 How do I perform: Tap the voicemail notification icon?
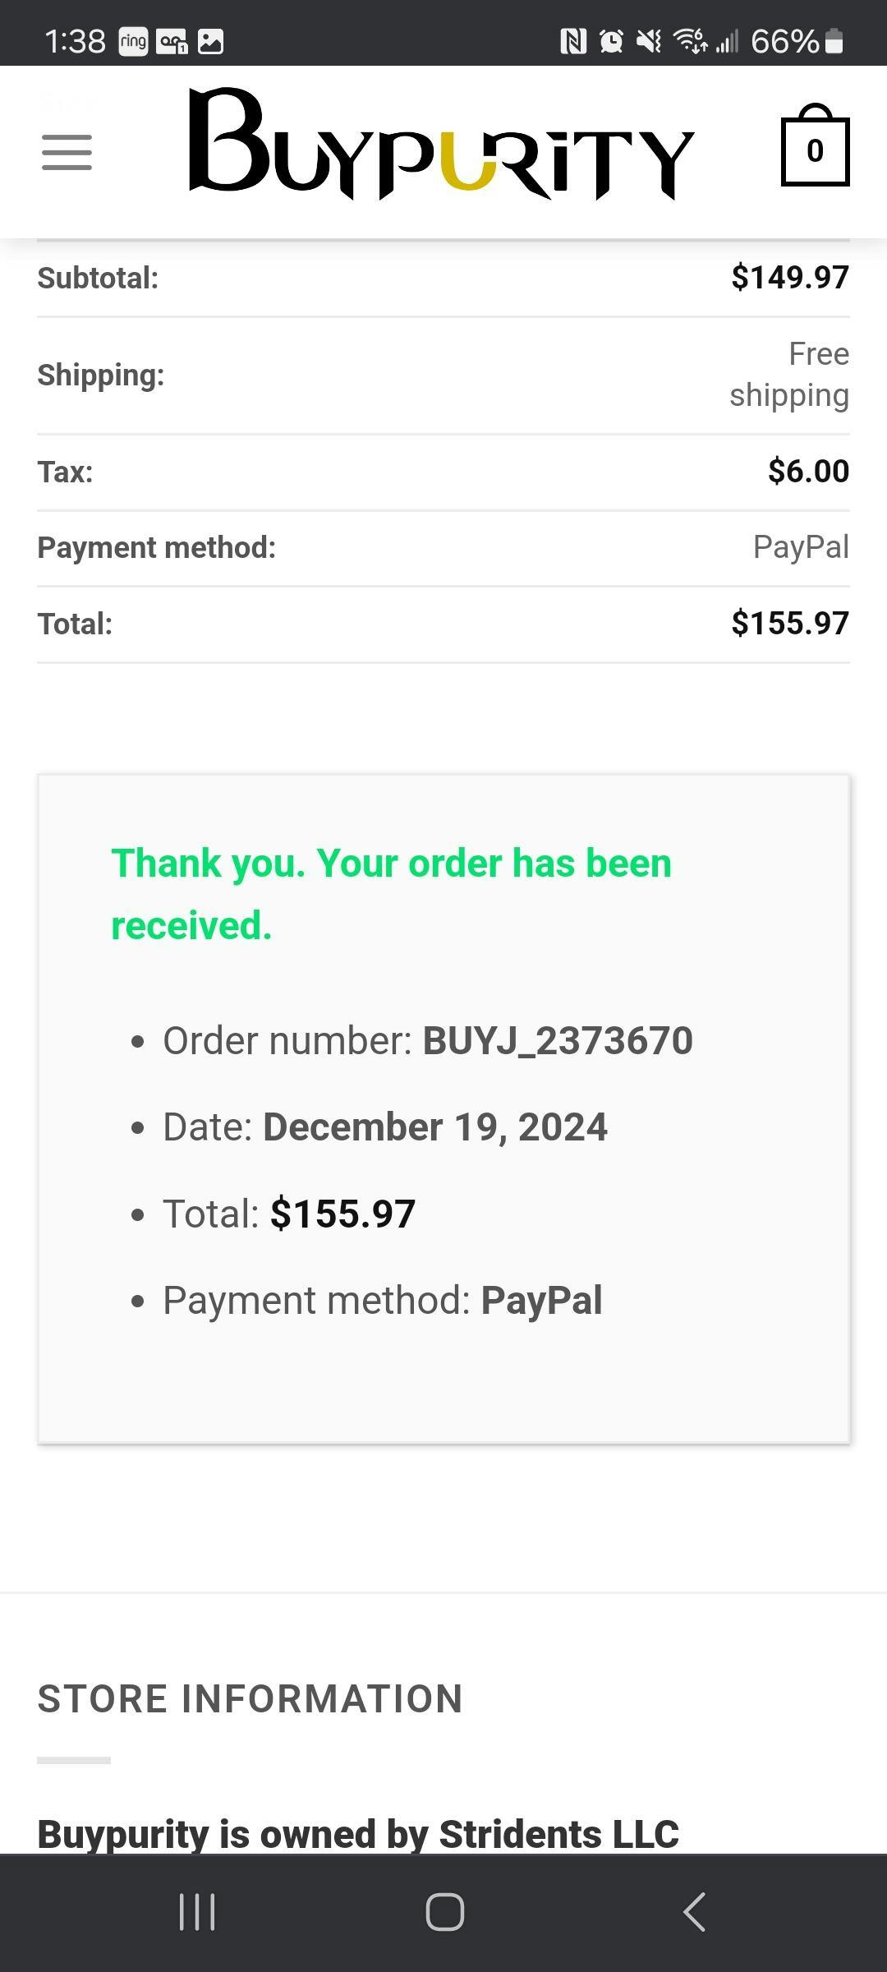point(172,41)
